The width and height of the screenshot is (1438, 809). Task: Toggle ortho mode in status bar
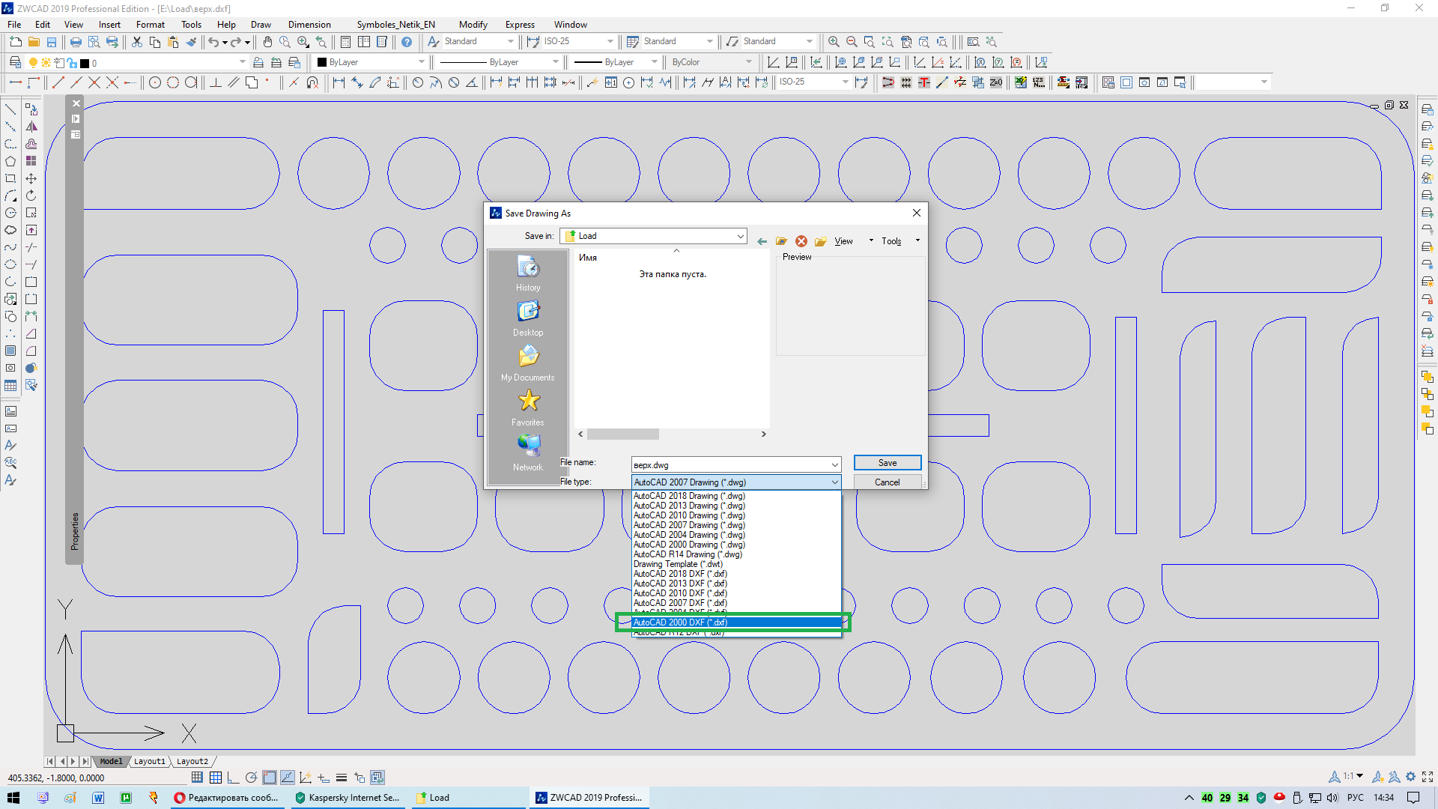tap(233, 778)
